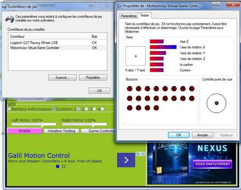Click OK in the Propriétés dialog
Viewport: 241px width, 190px height.
click(x=178, y=135)
